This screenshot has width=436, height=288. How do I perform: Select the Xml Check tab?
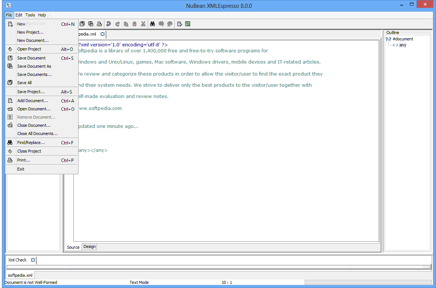coord(17,260)
